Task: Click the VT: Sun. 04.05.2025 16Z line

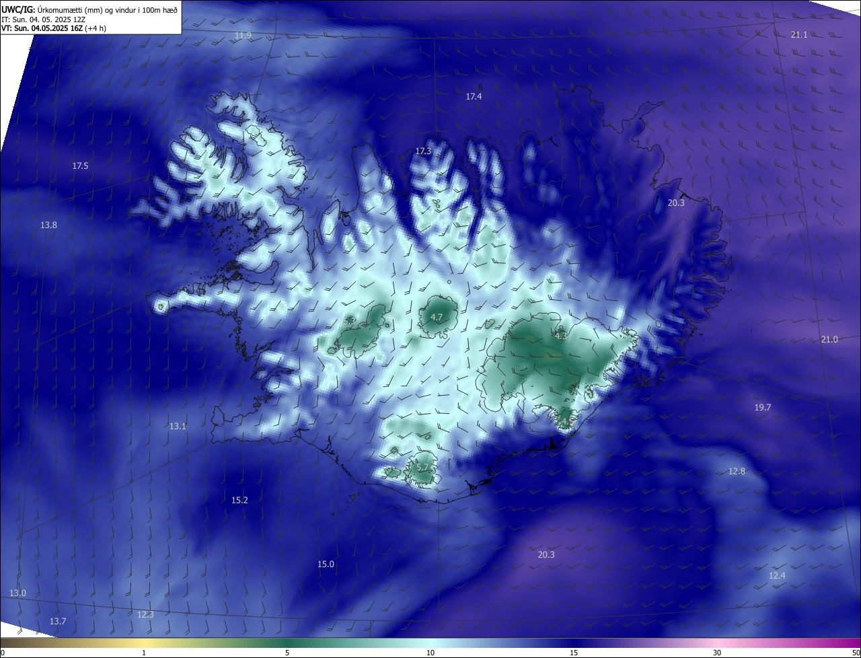Action: [x=53, y=28]
